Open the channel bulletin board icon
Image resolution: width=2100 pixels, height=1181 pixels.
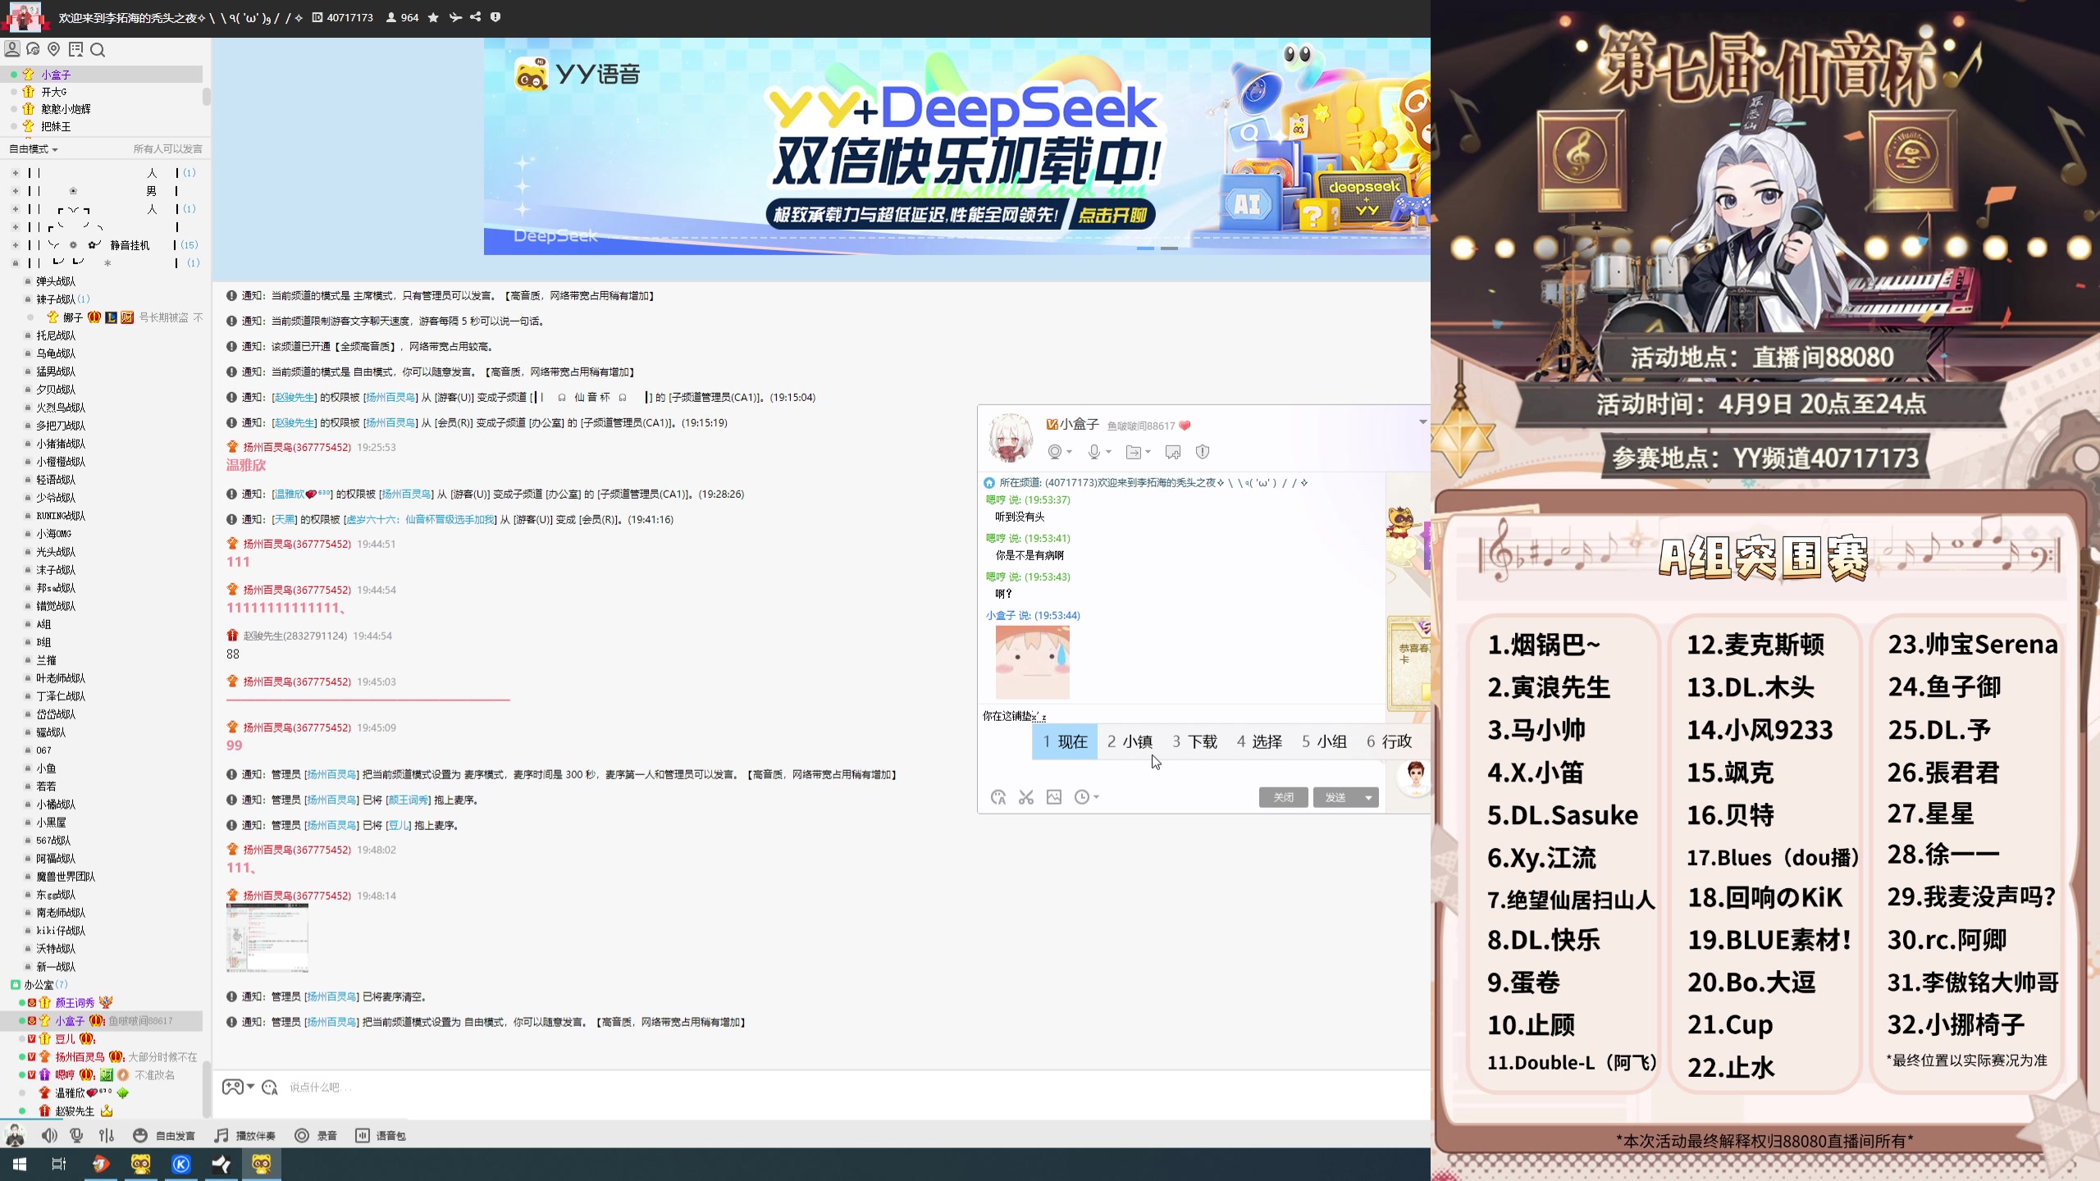76,49
